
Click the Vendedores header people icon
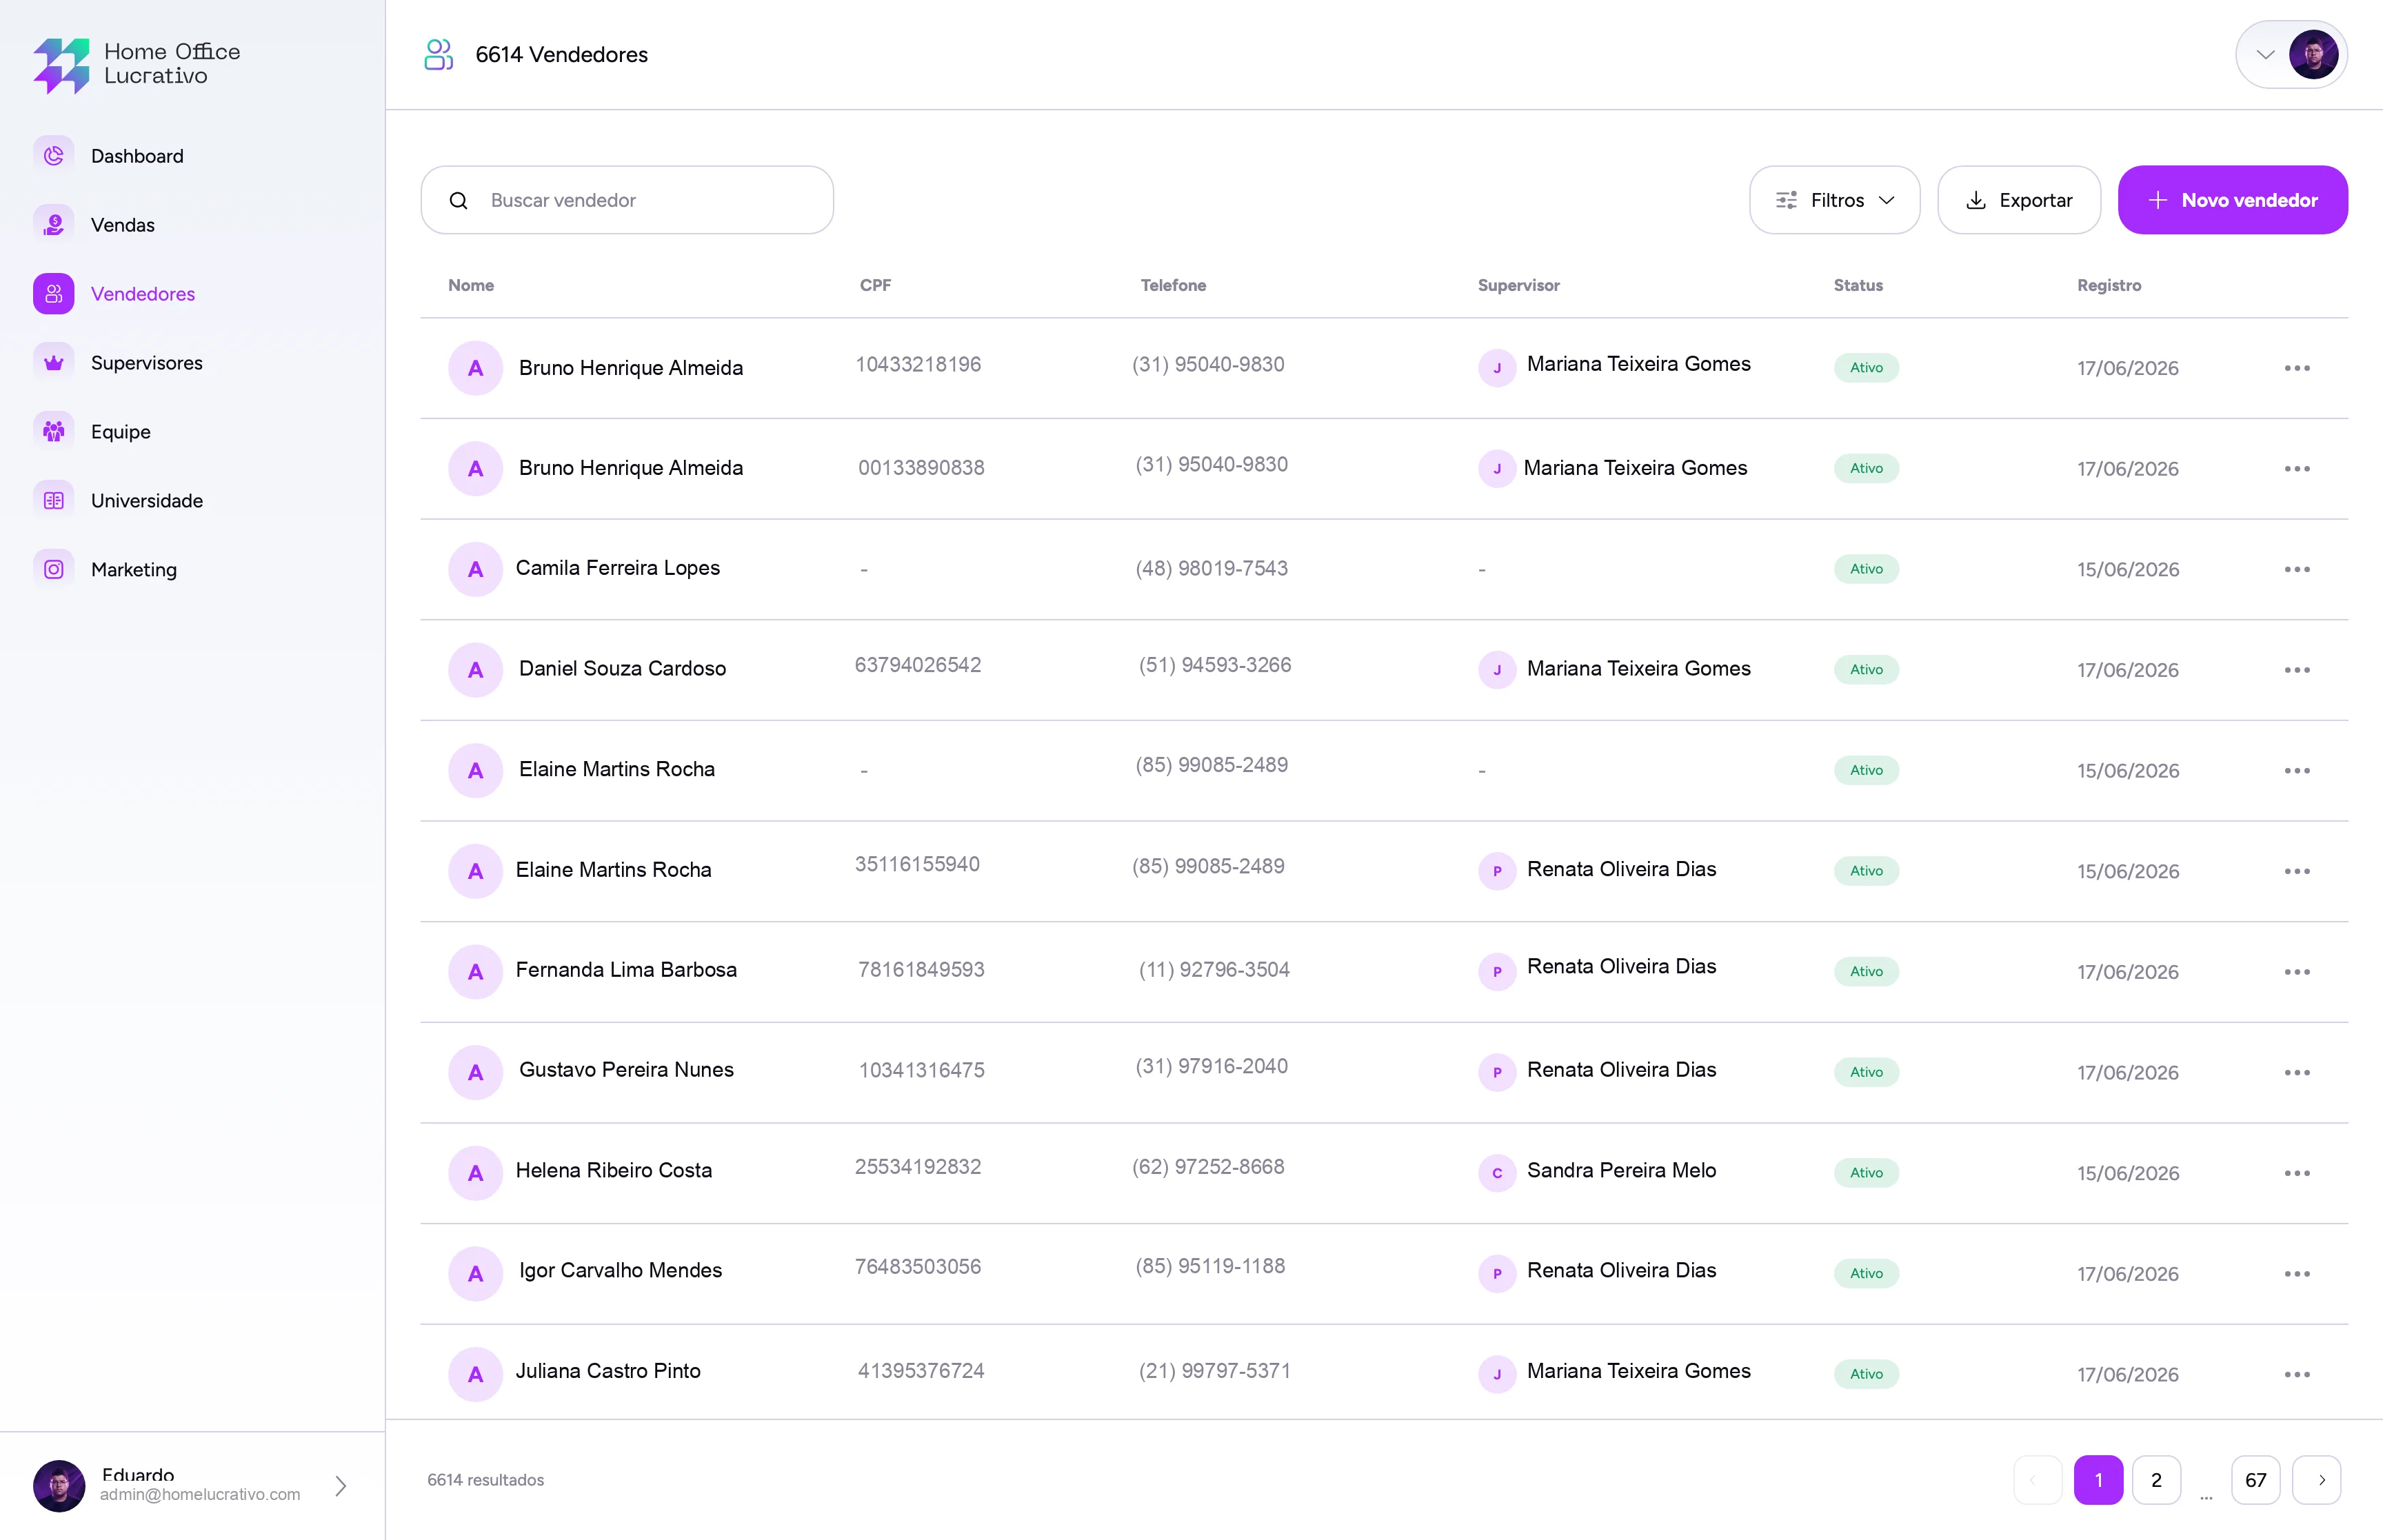coord(439,55)
